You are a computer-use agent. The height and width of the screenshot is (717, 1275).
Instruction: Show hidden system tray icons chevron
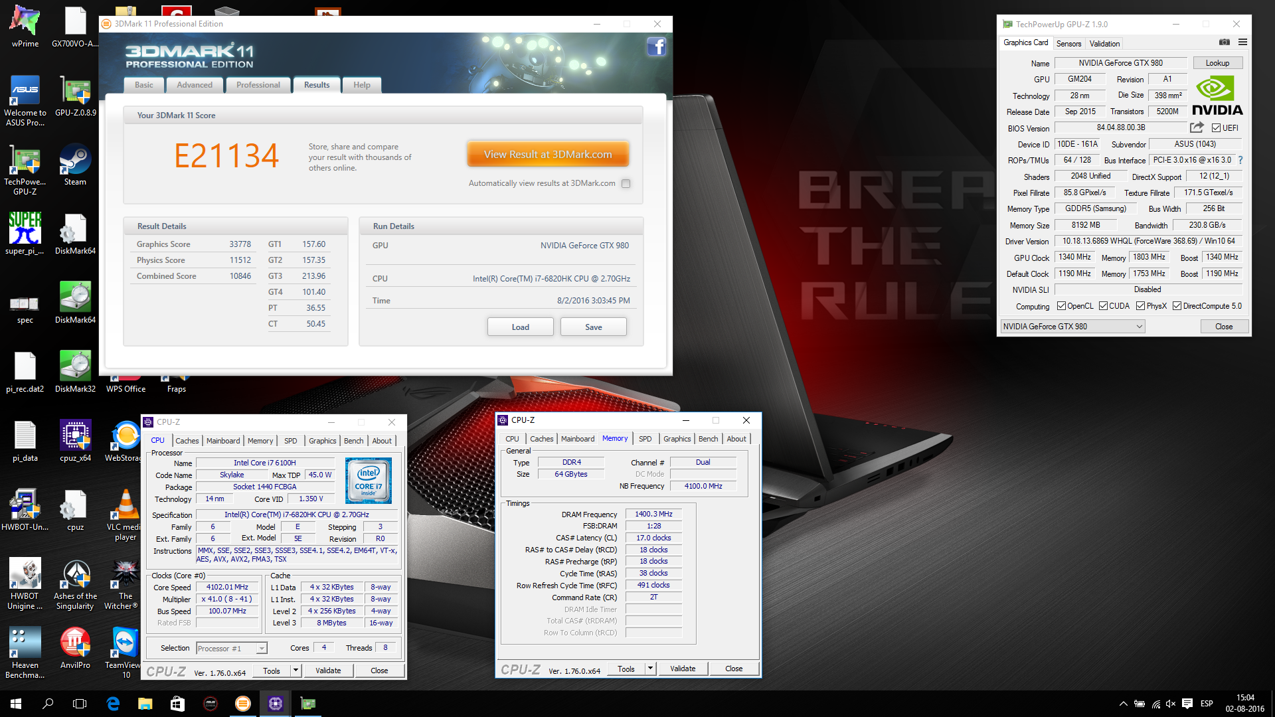[x=1123, y=704]
